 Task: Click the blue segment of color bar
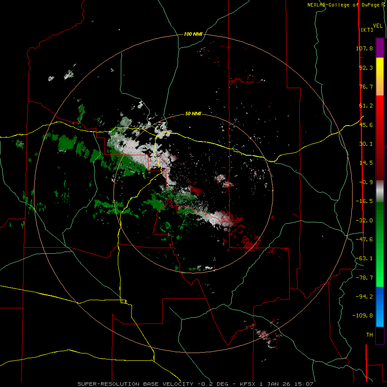380,307
